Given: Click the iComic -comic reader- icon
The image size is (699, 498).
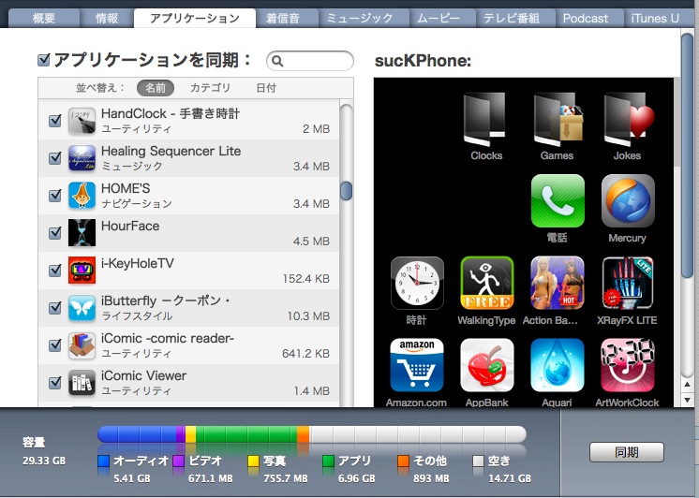Looking at the screenshot, I should [82, 344].
